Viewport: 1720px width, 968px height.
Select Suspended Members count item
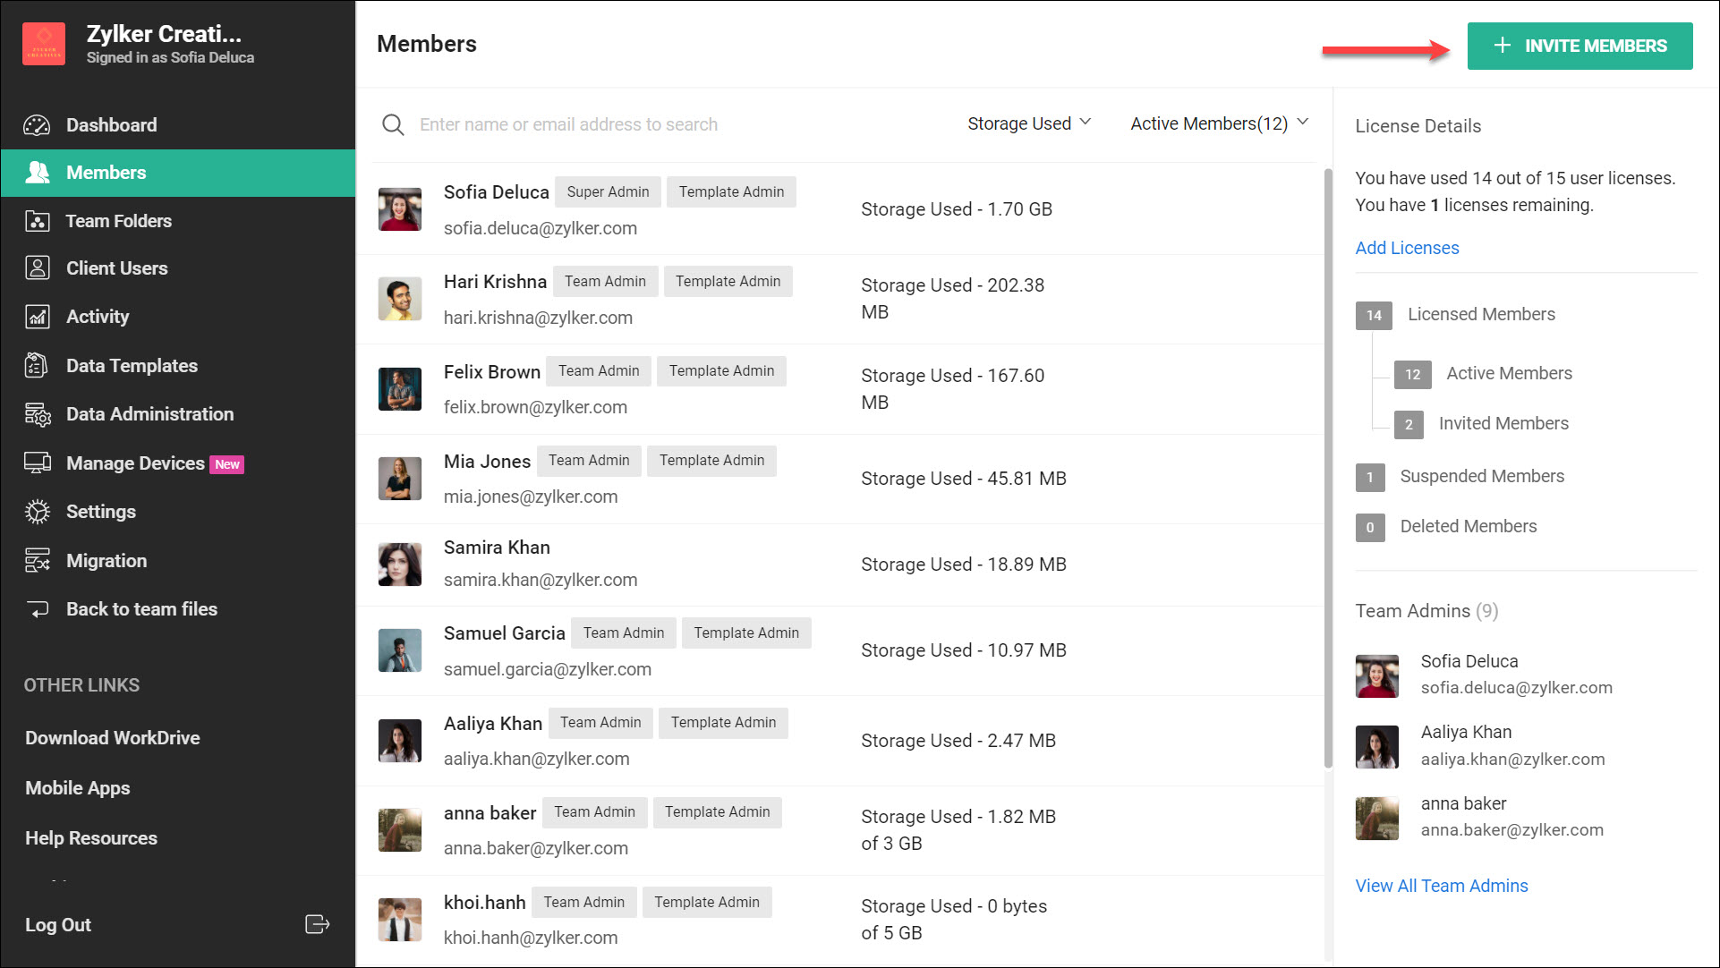point(1481,476)
